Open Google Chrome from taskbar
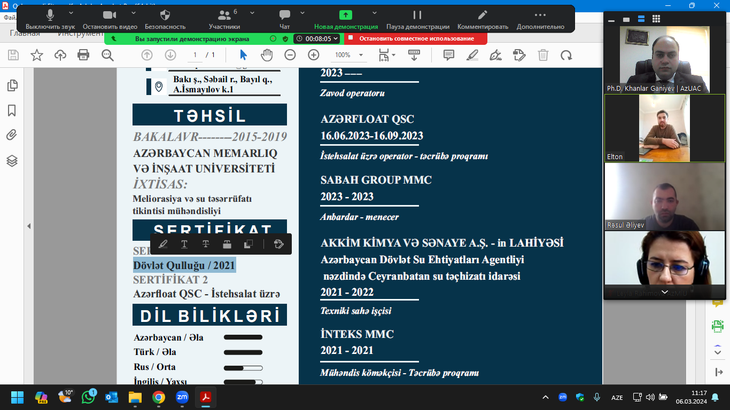This screenshot has width=730, height=410. (x=158, y=397)
